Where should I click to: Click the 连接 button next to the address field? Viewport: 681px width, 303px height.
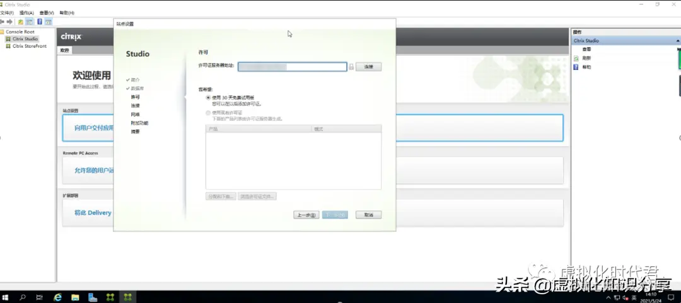pos(368,67)
